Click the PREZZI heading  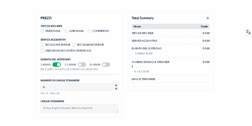tap(46, 18)
